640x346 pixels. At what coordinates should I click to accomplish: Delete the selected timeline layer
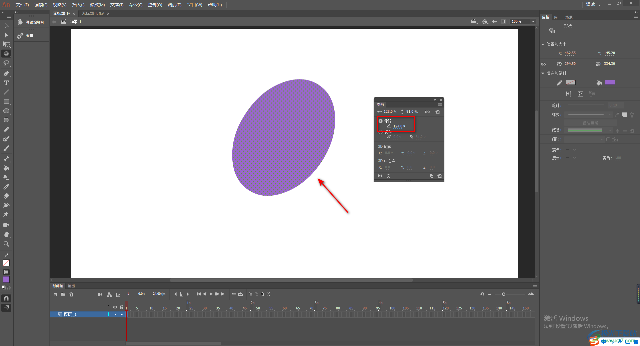click(71, 294)
